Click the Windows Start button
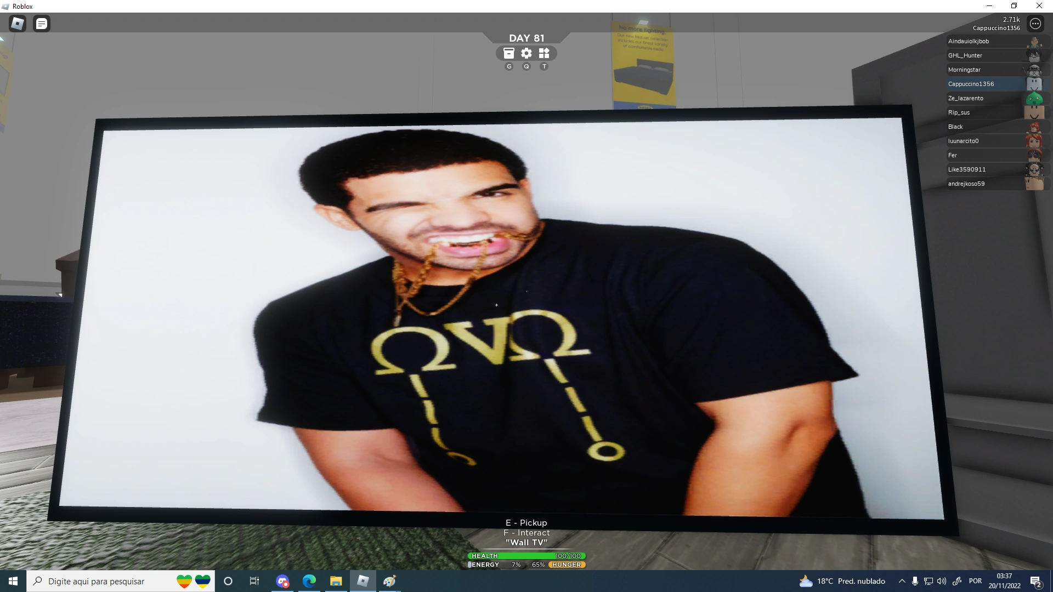1053x592 pixels. [x=13, y=581]
